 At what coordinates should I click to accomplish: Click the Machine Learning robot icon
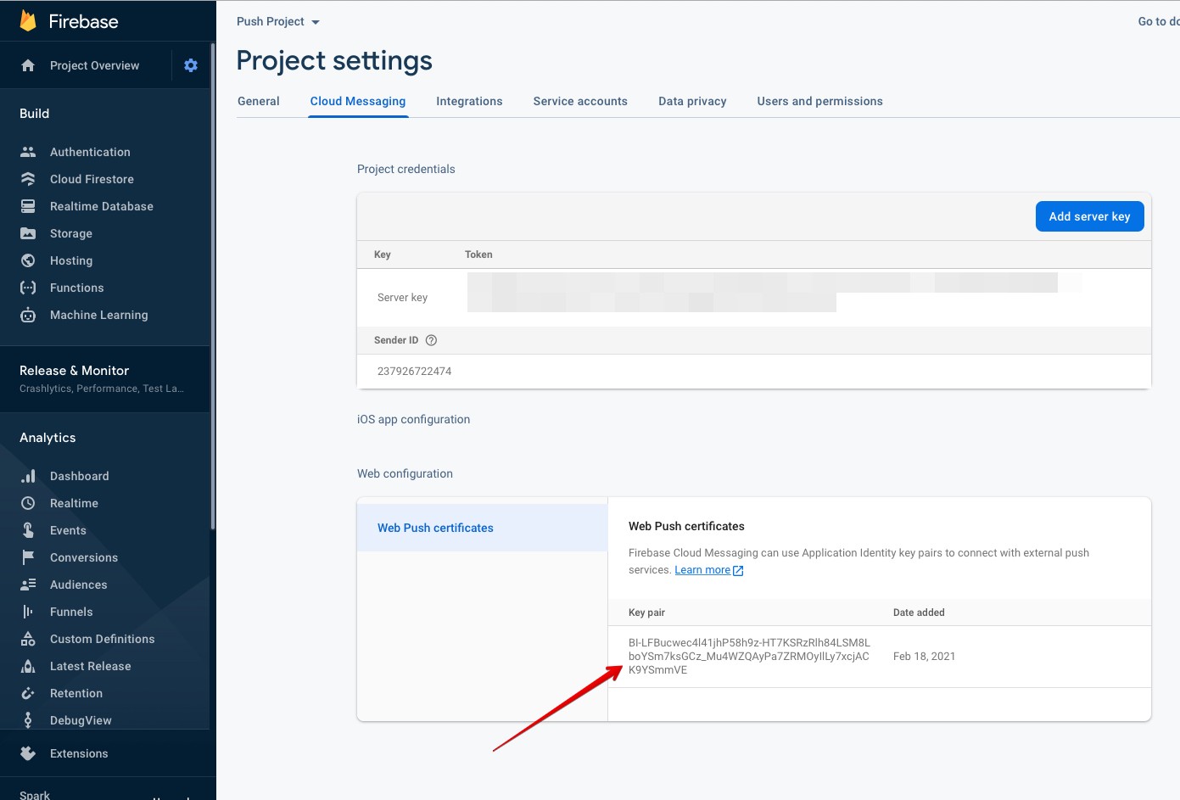pos(28,315)
